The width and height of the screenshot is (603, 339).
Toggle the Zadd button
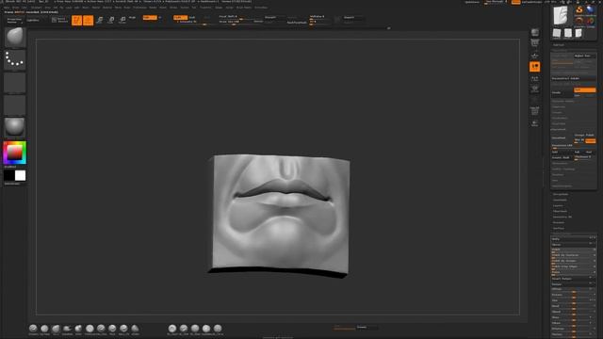point(180,18)
